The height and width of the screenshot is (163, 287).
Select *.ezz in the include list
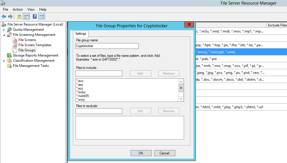80,88
